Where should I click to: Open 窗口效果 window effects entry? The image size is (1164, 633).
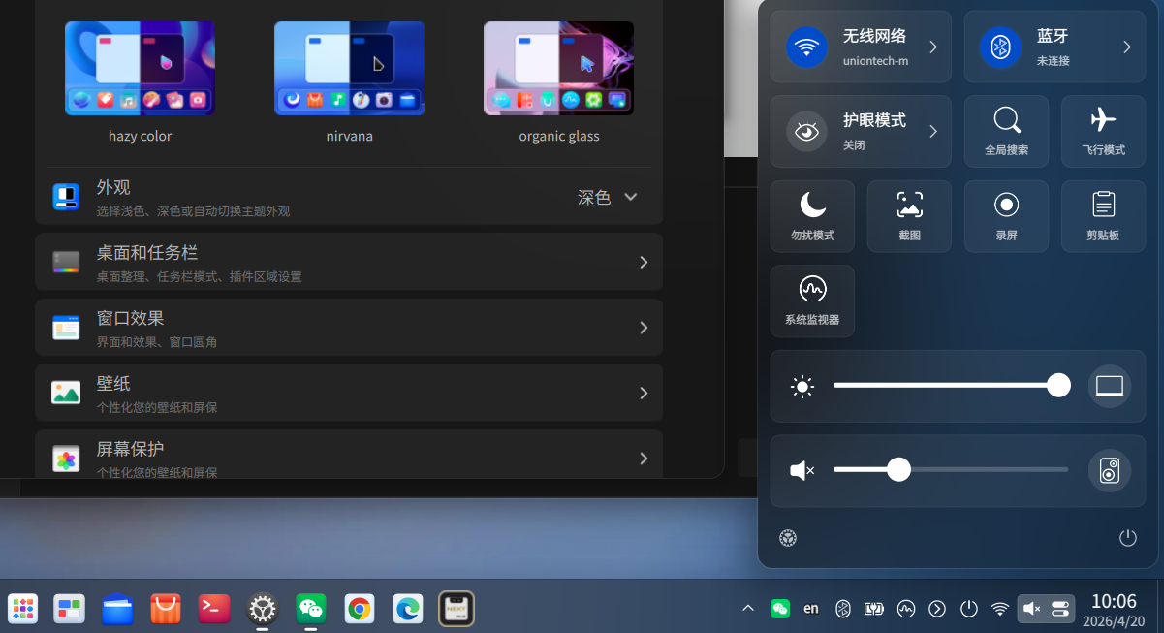[x=349, y=328]
